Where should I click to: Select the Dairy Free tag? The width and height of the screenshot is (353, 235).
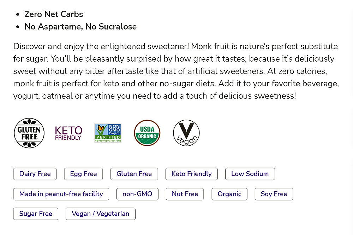click(35, 174)
